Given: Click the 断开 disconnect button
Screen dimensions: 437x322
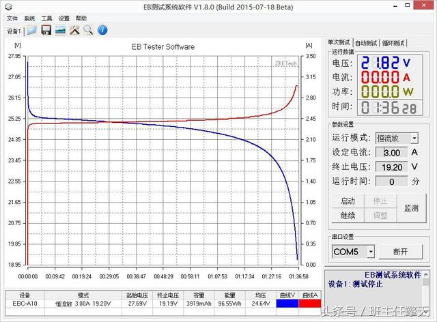Looking at the screenshot, I should (401, 252).
